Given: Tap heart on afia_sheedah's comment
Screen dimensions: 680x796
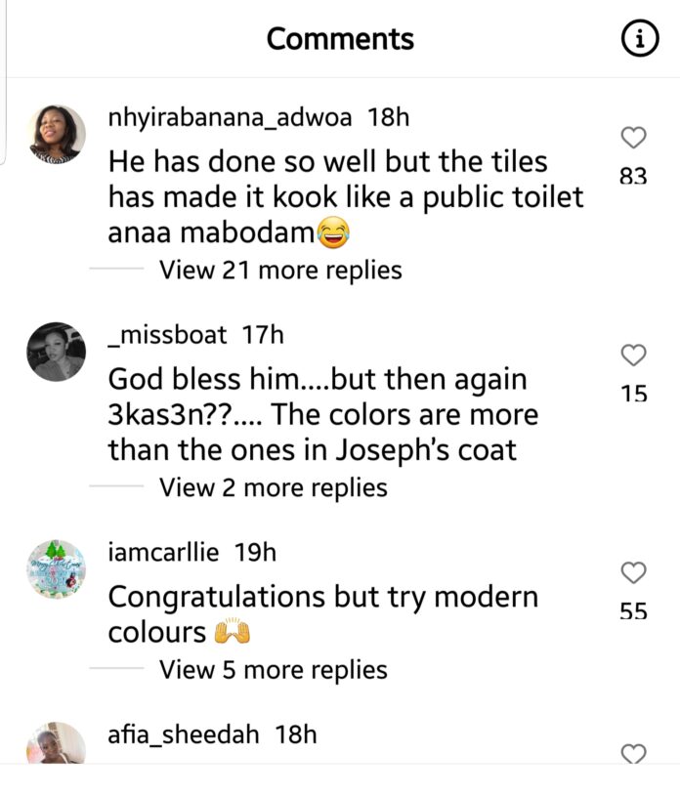Looking at the screenshot, I should [634, 753].
